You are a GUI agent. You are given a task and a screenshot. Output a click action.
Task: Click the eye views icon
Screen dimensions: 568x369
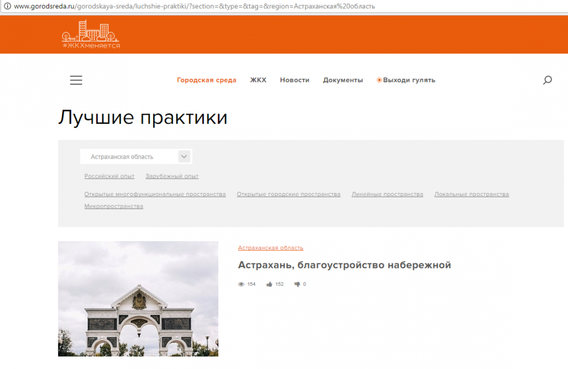click(x=241, y=284)
